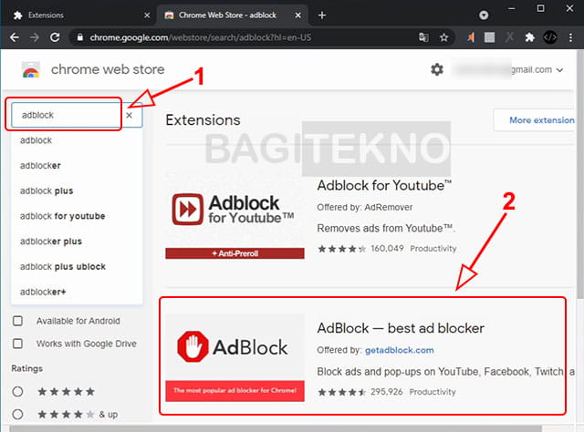Open the Extensions puzzle icon in toolbar
Image resolution: width=584 pixels, height=432 pixels.
coord(529,37)
